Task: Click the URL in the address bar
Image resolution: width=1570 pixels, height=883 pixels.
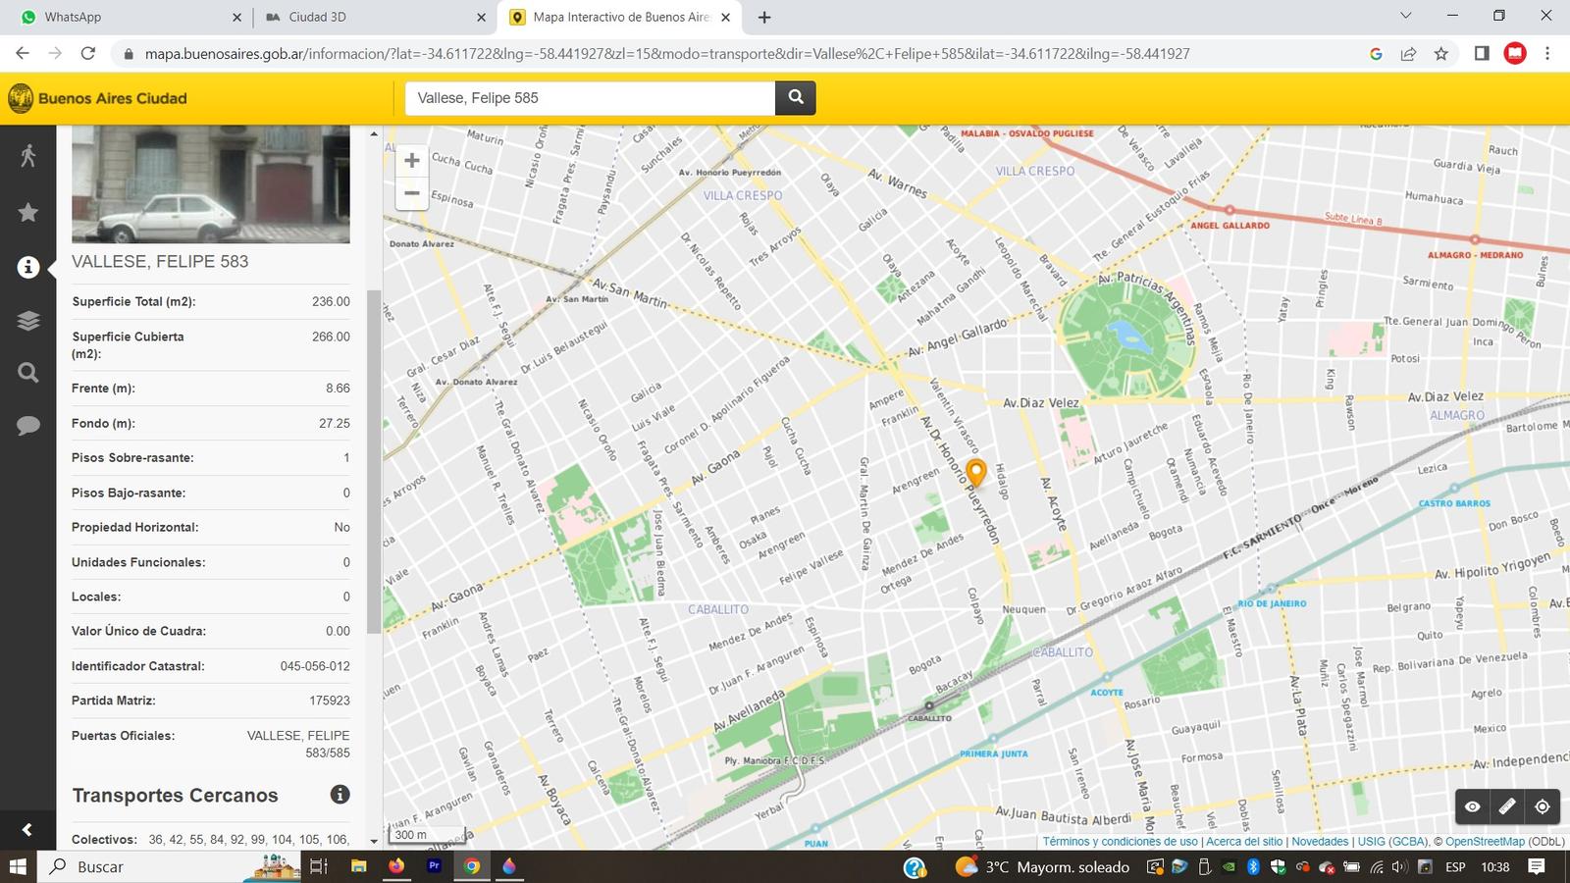Action: tap(667, 54)
